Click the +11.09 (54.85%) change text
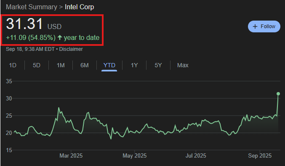 pos(31,37)
